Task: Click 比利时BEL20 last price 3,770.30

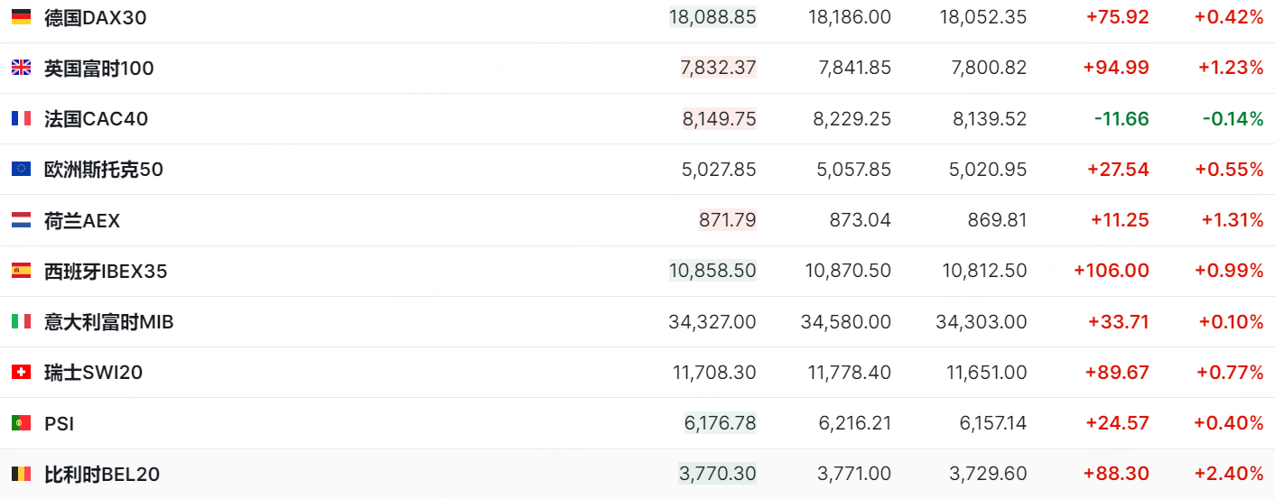Action: [x=718, y=474]
